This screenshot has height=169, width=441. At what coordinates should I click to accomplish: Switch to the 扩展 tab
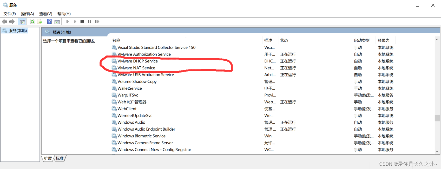(48, 158)
